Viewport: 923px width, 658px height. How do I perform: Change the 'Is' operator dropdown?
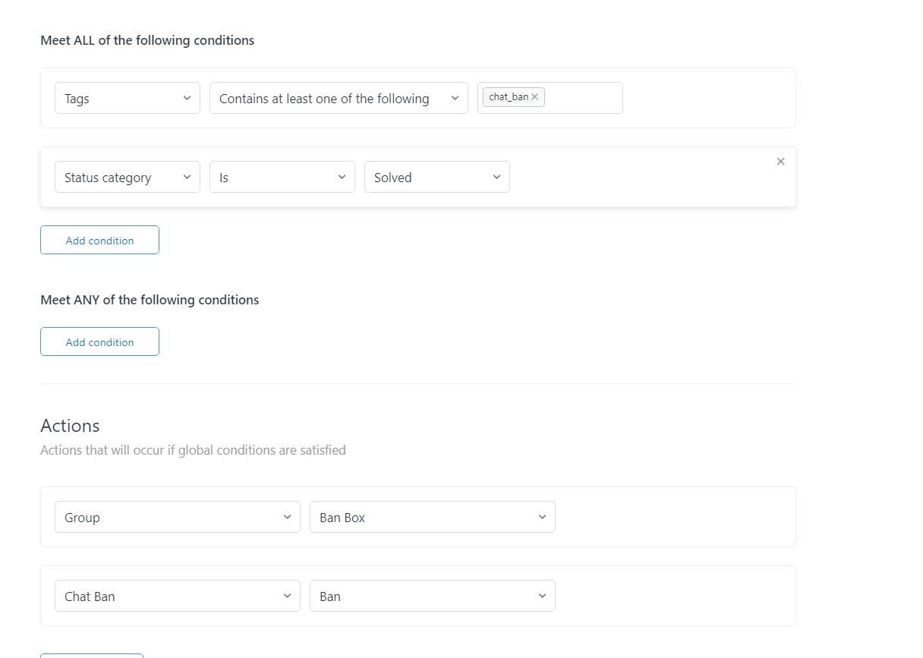pos(282,178)
